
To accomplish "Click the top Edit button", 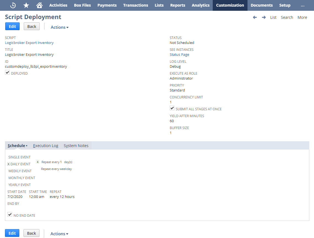I will coord(12,27).
